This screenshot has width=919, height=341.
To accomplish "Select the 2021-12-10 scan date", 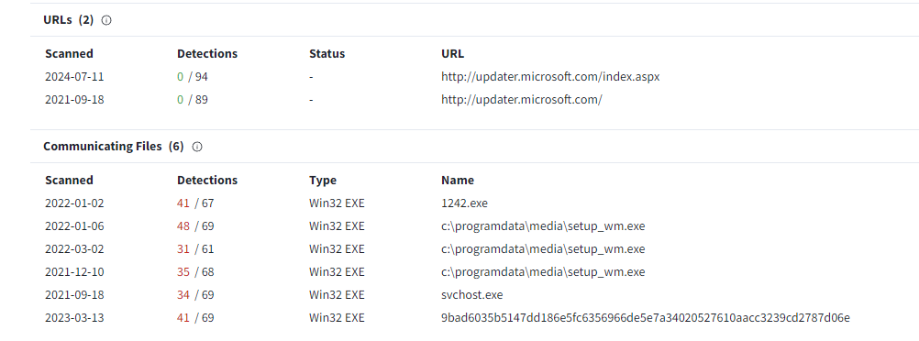I will (x=74, y=272).
